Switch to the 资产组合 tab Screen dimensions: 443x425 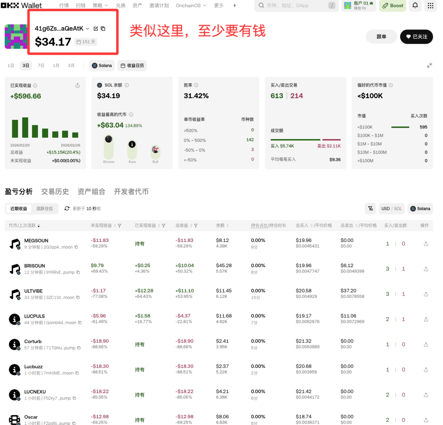(91, 191)
